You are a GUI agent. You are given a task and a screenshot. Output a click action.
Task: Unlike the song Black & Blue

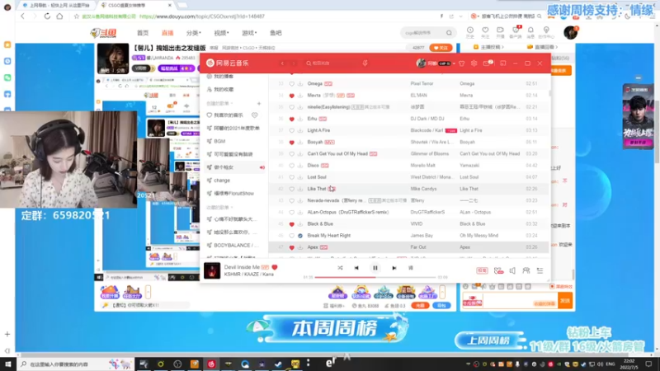click(x=292, y=224)
